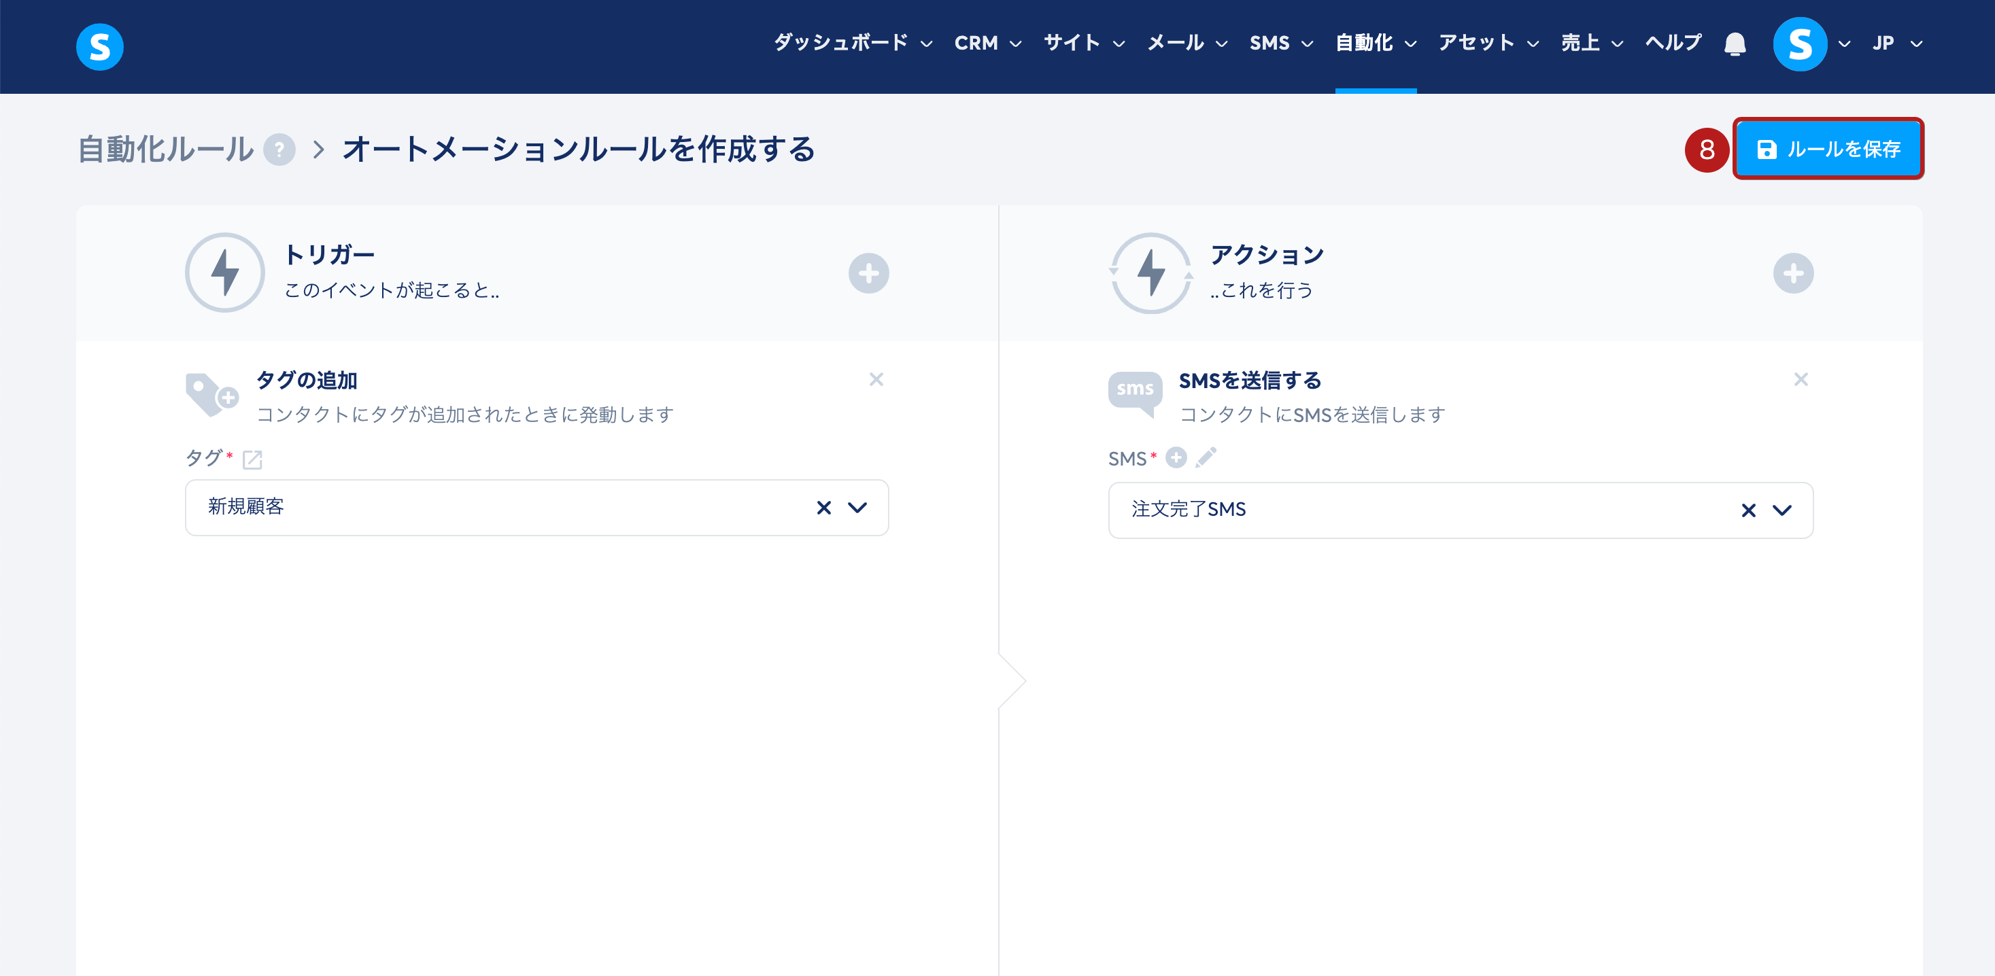Open the 売上 menu
Viewport: 1995px width, 976px height.
click(x=1592, y=43)
